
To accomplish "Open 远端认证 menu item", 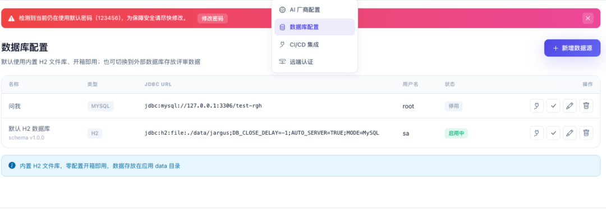I will 315,61.
